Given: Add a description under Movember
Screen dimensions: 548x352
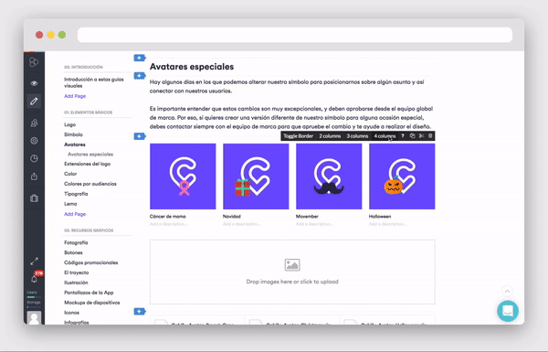Looking at the screenshot, I should coord(314,224).
